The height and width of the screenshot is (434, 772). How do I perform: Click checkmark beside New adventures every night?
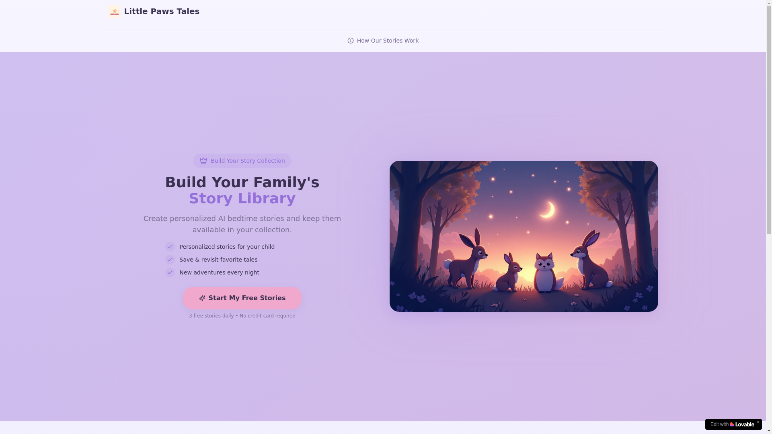[170, 272]
